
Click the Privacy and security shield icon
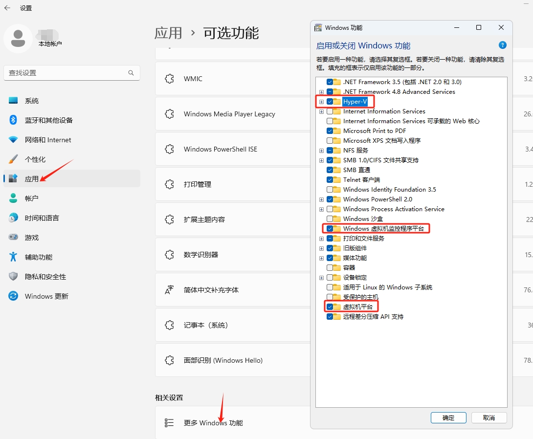(x=13, y=276)
